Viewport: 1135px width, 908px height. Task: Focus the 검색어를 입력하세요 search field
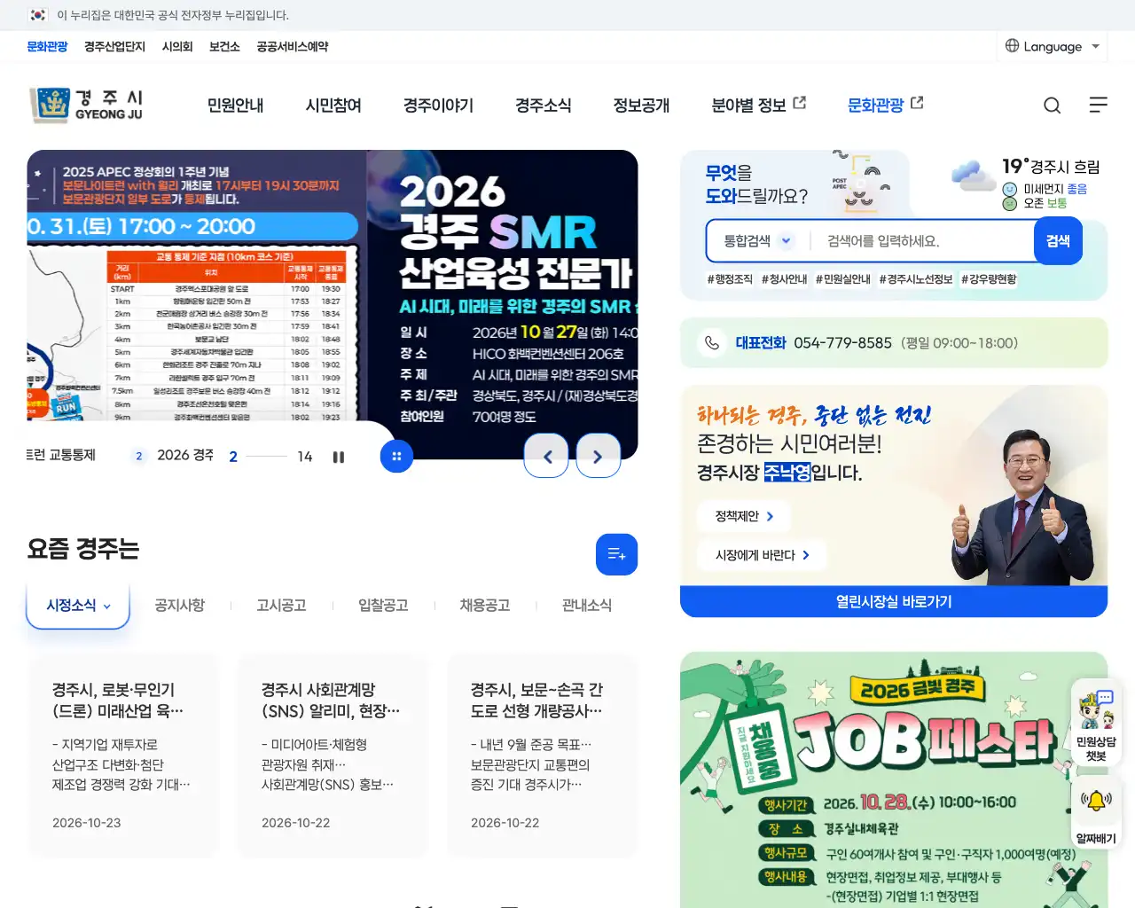922,240
